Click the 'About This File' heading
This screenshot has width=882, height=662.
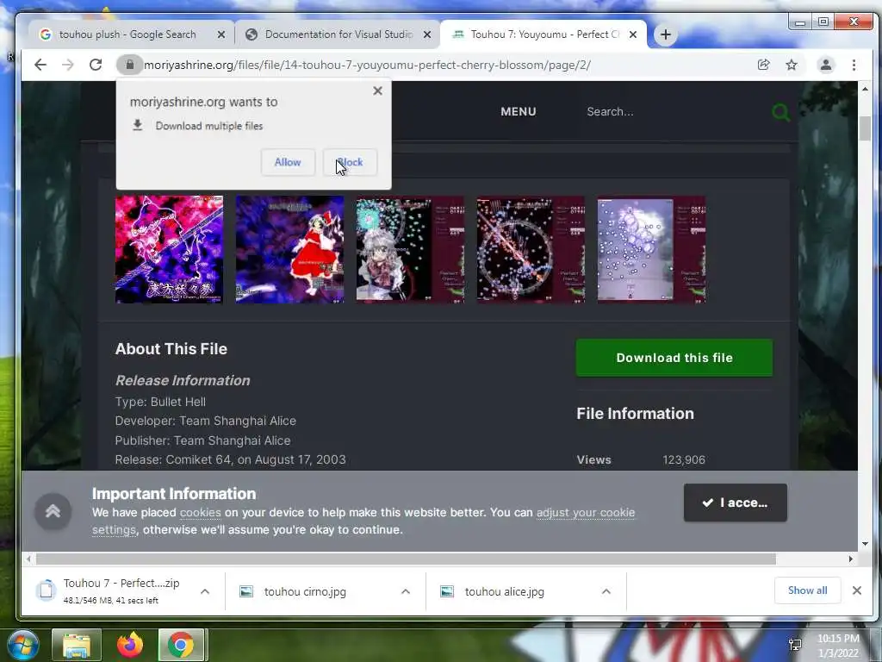pyautogui.click(x=171, y=349)
